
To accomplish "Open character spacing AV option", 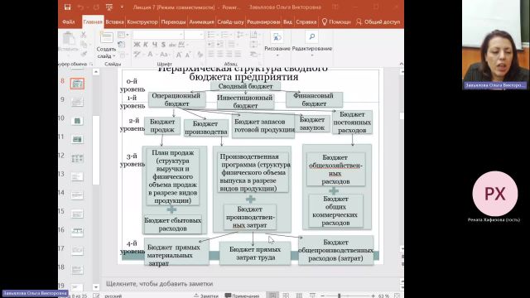I will [x=182, y=45].
